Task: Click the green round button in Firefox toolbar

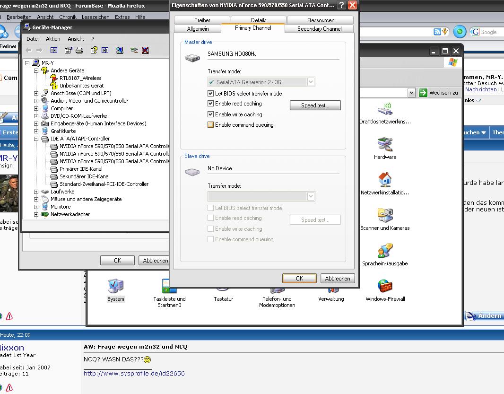Action: [x=460, y=32]
